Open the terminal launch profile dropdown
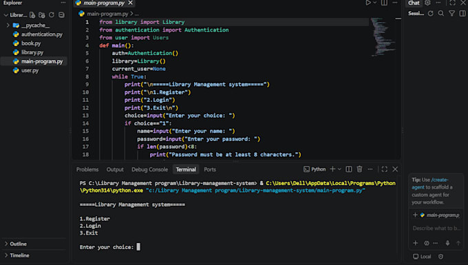This screenshot has width=468, height=265. [x=339, y=169]
